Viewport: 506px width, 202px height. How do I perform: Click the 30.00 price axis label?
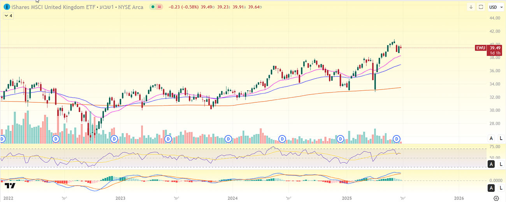click(495, 111)
